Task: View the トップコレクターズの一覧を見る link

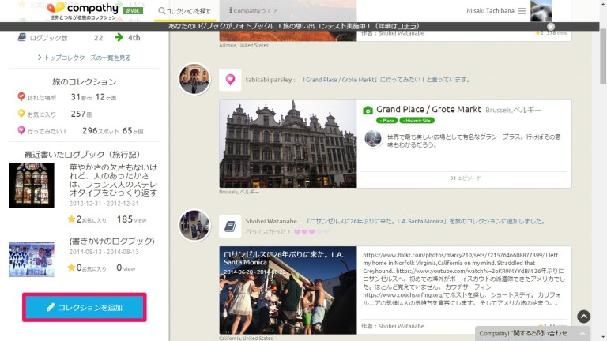Action: pyautogui.click(x=84, y=58)
